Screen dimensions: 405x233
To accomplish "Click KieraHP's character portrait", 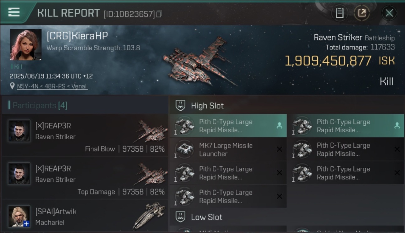I will click(x=26, y=45).
